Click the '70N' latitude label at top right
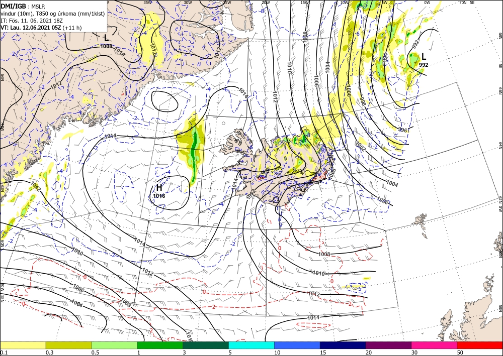Viewport: 503px width, 356px height. click(463, 2)
